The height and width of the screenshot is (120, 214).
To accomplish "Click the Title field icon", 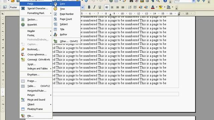I will pyautogui.click(x=55, y=29).
